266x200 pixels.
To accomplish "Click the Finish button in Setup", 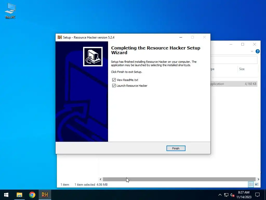I will click(176, 148).
